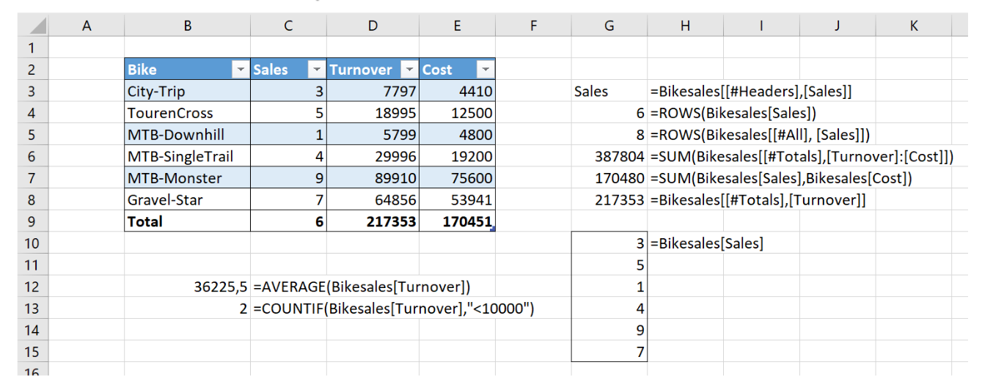Select Turnover value 89910
This screenshot has width=982, height=387.
[x=373, y=178]
